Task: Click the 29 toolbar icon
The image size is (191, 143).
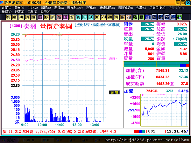Action: (103, 17)
